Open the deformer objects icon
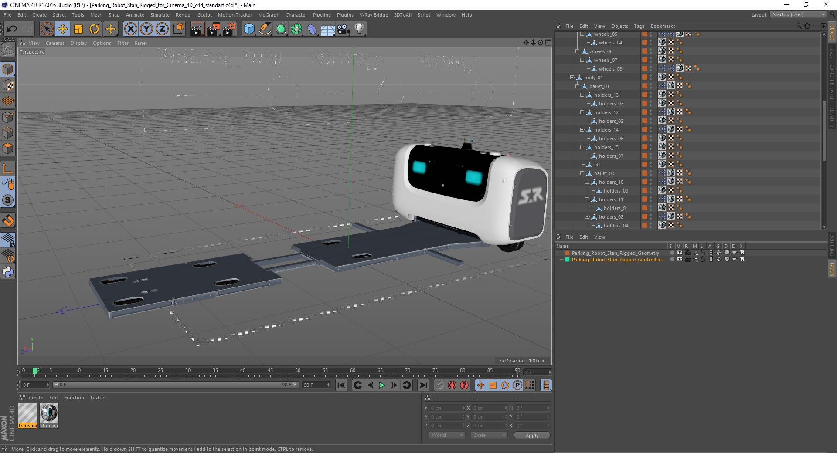Screen dimensions: 837x453 (312, 29)
